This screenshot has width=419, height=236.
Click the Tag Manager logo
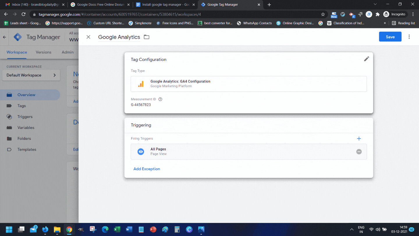tap(18, 37)
